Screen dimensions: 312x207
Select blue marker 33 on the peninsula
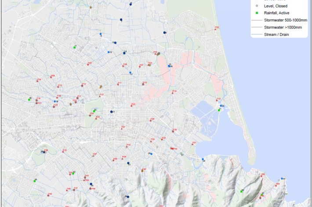282,179
